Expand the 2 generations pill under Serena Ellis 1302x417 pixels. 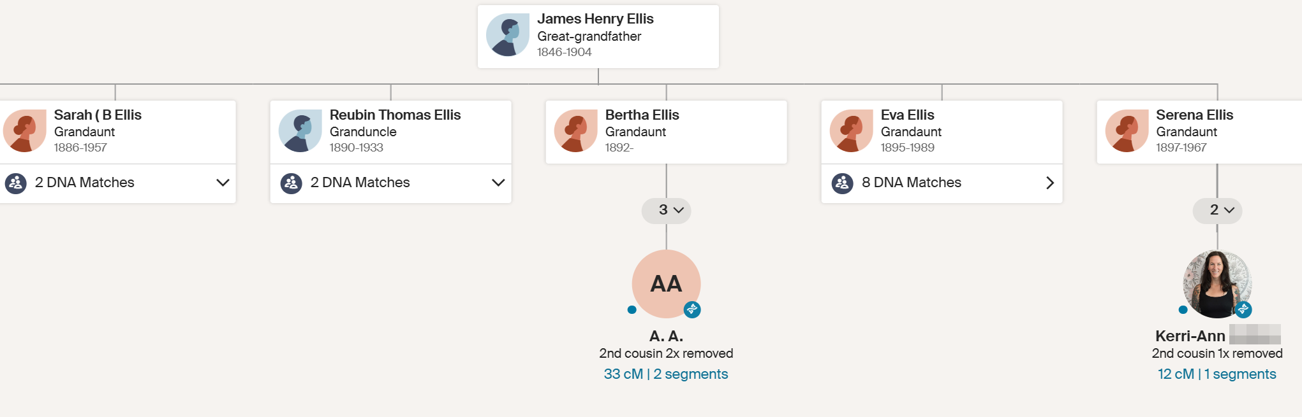click(1217, 210)
